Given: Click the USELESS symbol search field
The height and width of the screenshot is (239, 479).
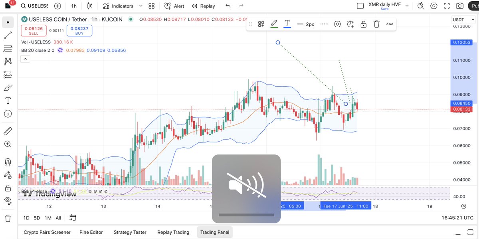Looking at the screenshot, I should coord(34,6).
